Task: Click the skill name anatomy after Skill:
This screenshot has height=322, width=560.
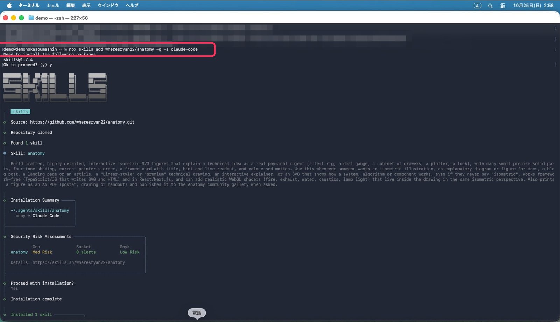Action: [36, 153]
